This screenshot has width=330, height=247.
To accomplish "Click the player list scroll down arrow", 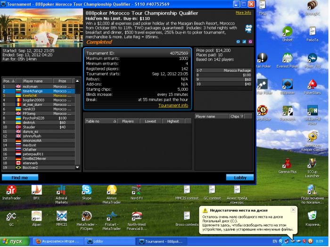I will [x=77, y=167].
